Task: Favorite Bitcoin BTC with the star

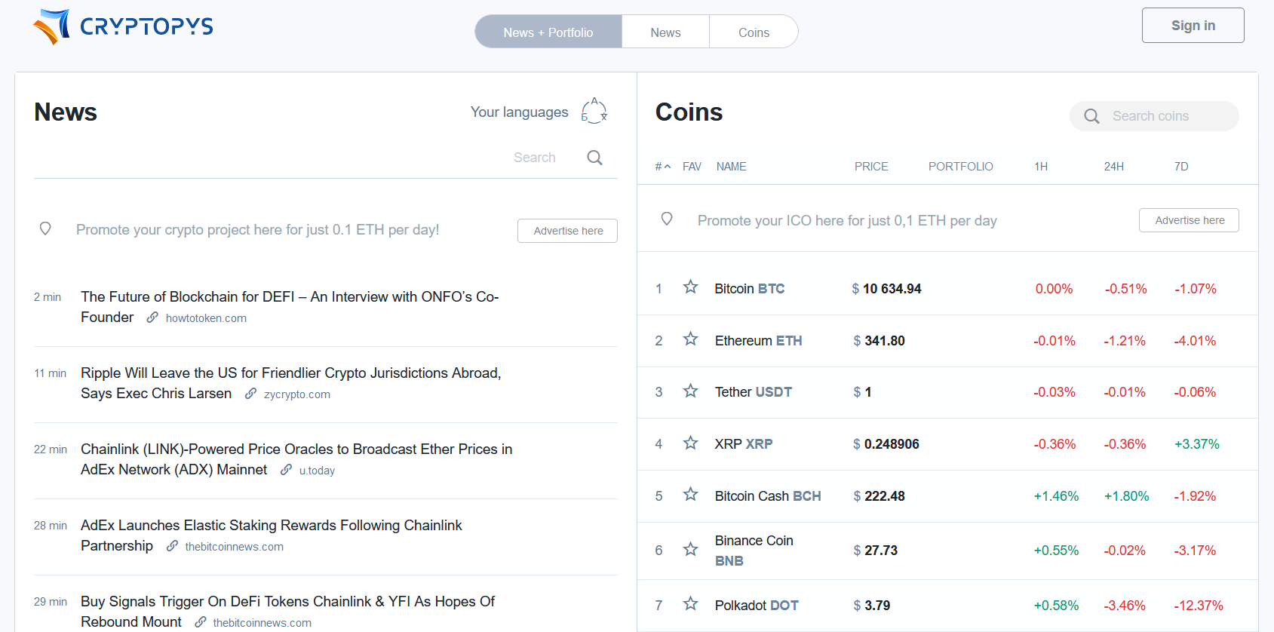Action: pyautogui.click(x=690, y=287)
